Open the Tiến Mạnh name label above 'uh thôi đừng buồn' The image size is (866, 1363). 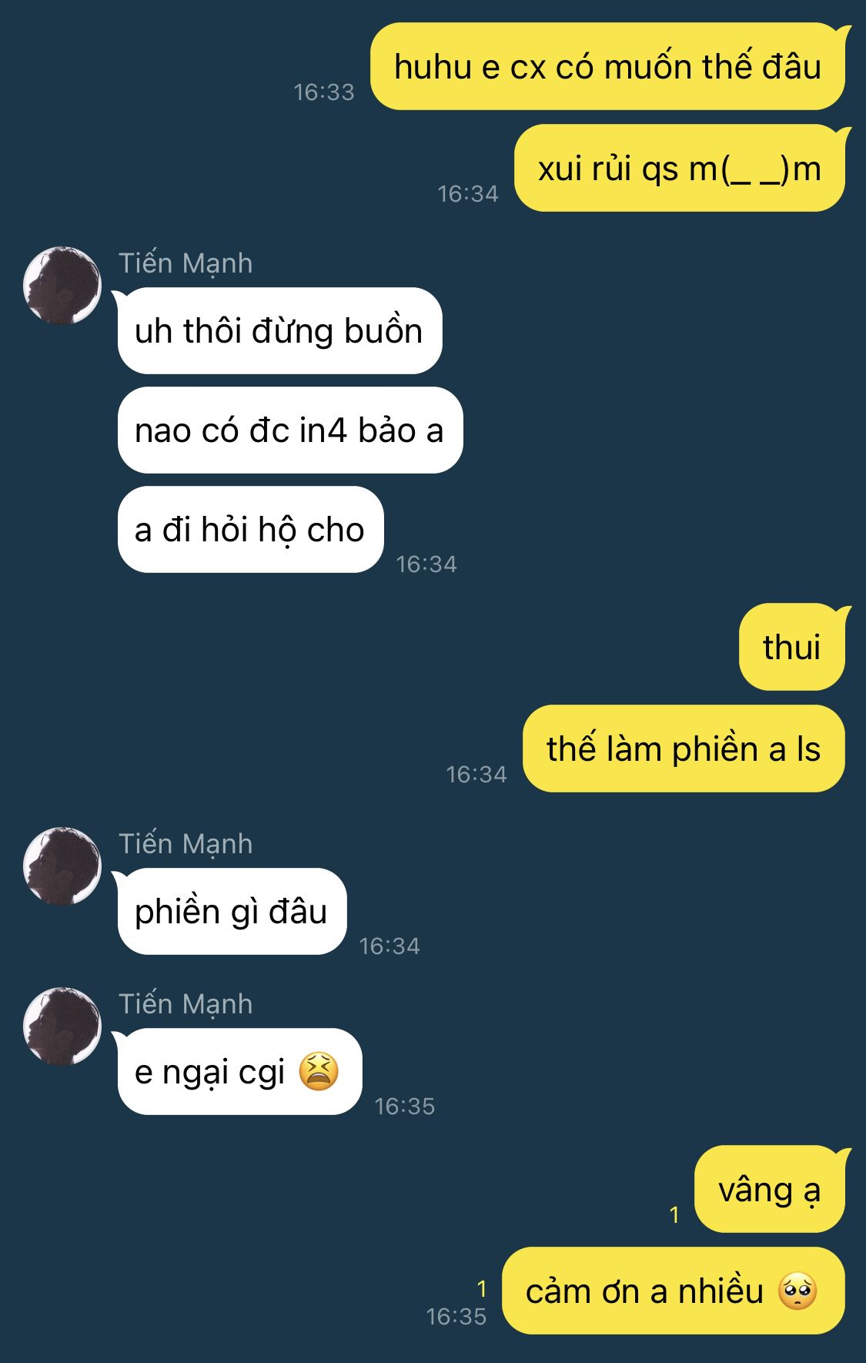click(186, 263)
